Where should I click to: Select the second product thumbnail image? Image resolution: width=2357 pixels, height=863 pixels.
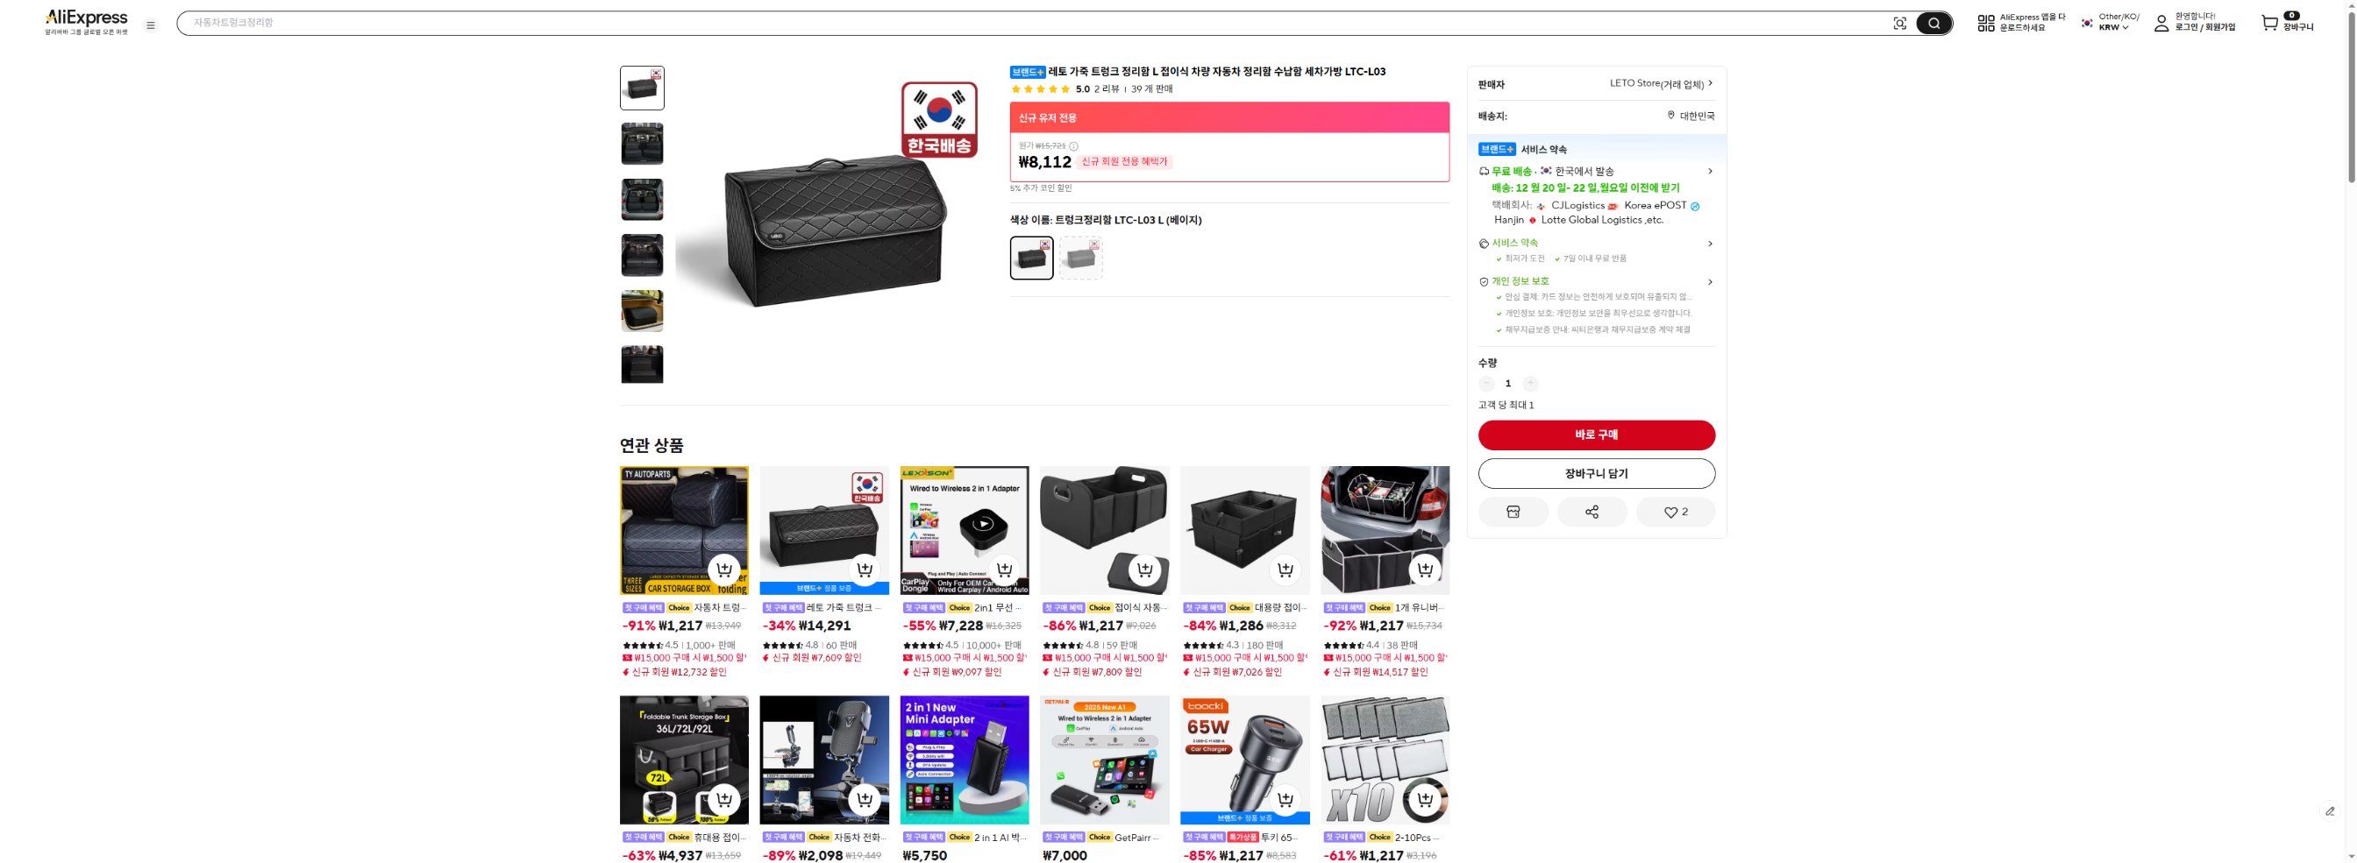click(x=641, y=144)
